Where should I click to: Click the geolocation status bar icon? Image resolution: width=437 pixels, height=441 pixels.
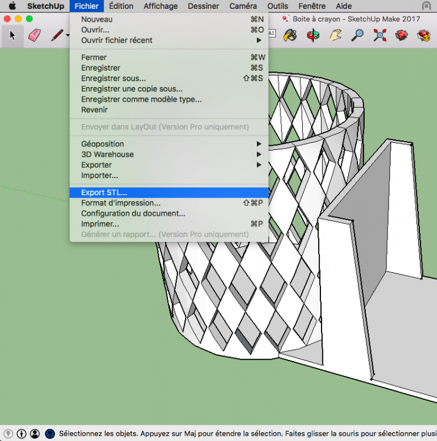pyautogui.click(x=8, y=433)
